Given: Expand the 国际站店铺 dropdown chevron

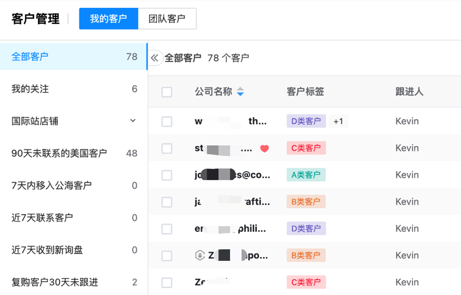Looking at the screenshot, I should (133, 121).
